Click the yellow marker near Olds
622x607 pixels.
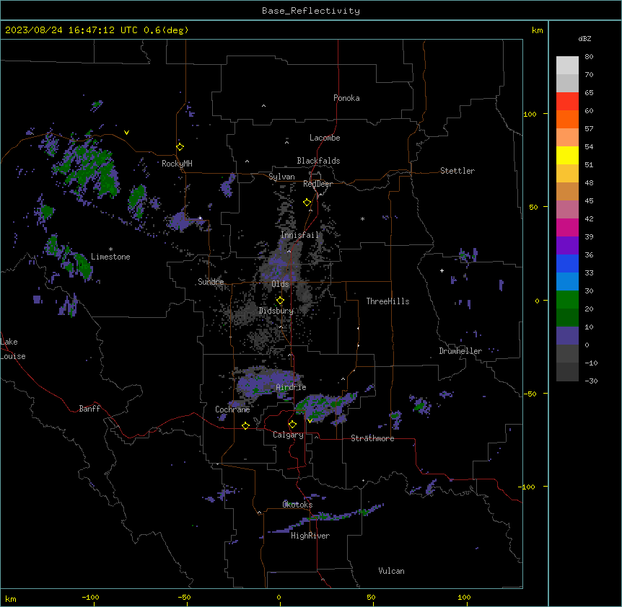280,301
